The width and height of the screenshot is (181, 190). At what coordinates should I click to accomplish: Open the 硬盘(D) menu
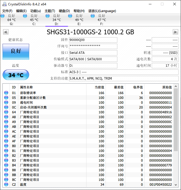point(64,11)
